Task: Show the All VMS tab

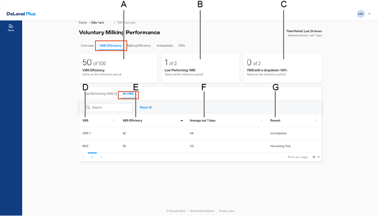Action: 128,93
